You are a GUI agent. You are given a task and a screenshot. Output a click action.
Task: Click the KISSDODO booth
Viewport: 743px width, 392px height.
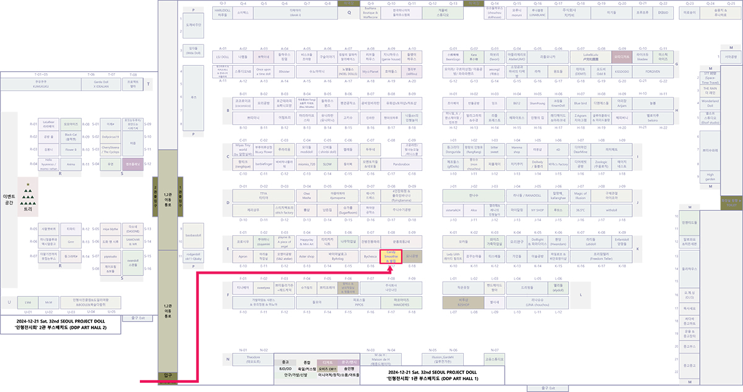(x=621, y=71)
